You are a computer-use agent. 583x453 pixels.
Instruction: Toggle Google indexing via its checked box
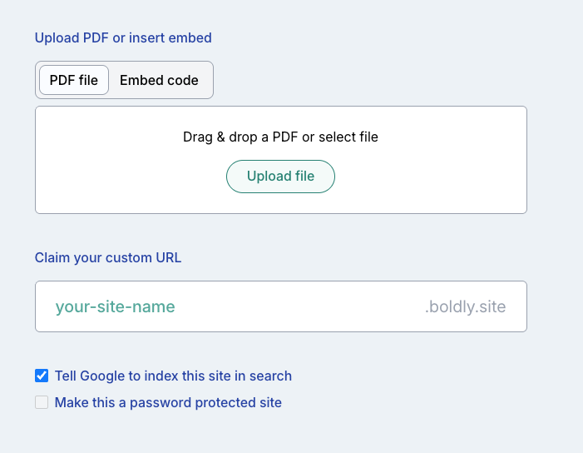[42, 376]
